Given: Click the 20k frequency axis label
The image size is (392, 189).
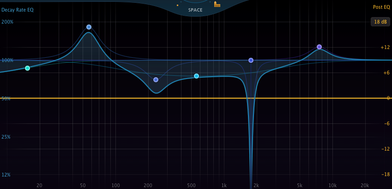Looking at the screenshot, I should tap(365, 185).
